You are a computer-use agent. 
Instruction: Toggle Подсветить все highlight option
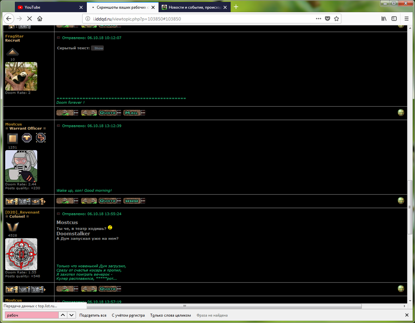click(x=93, y=315)
